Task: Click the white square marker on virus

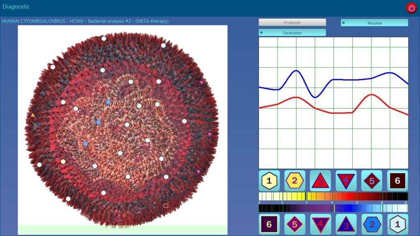Action: (166, 206)
